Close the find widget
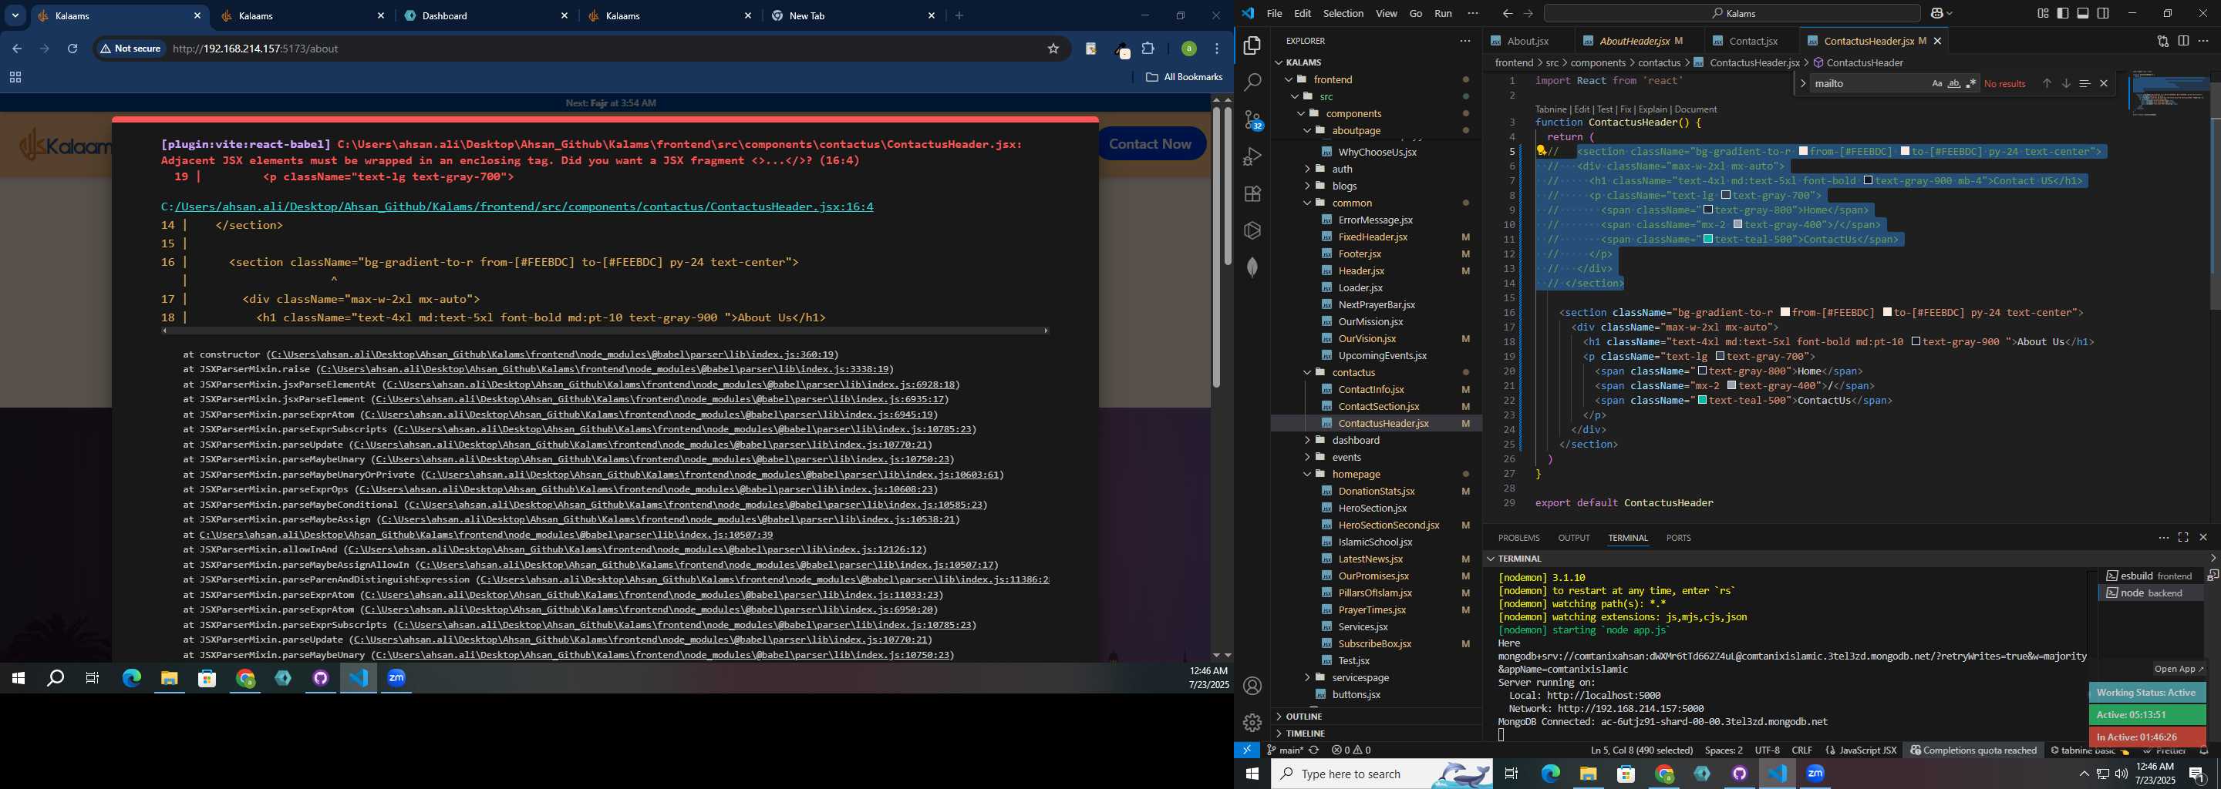The image size is (2221, 789). (2104, 83)
